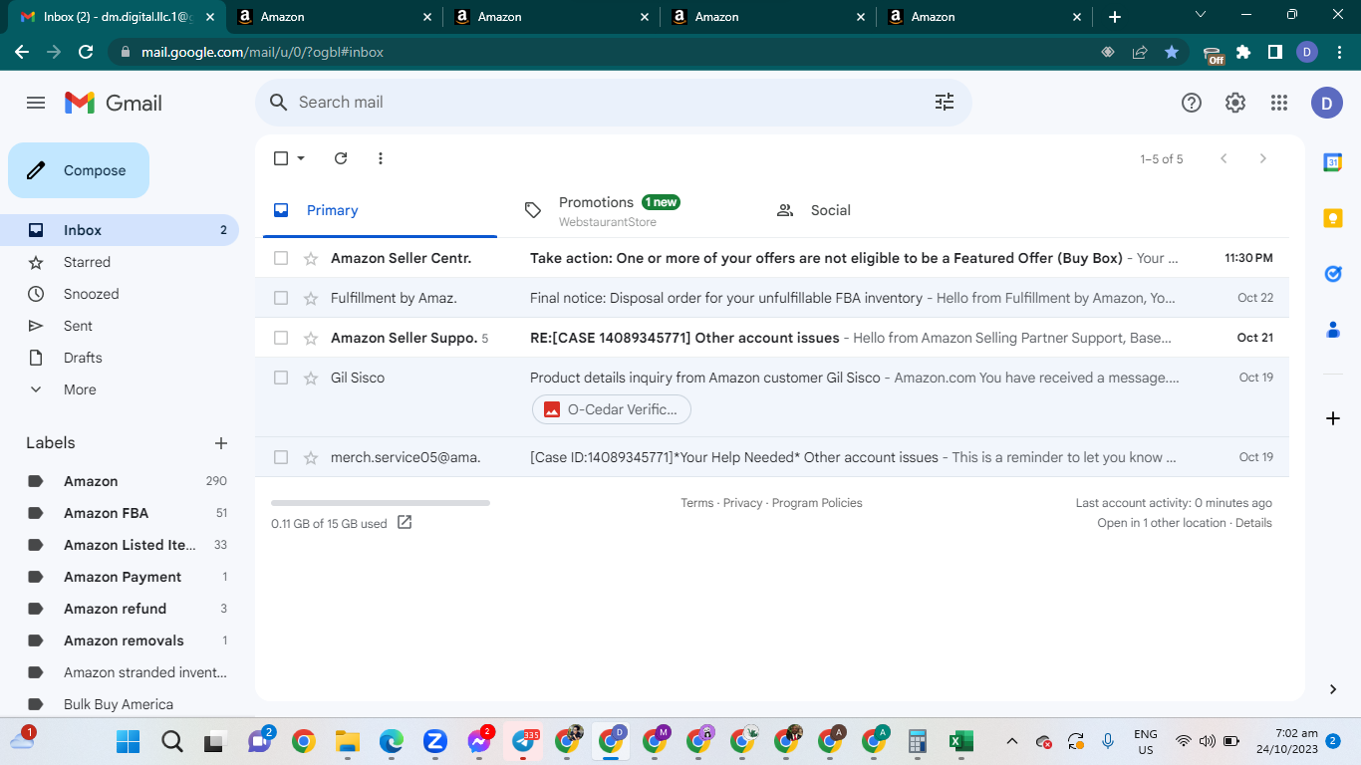Image resolution: width=1361 pixels, height=765 pixels.
Task: Go back in browser history
Action: pos(22,52)
